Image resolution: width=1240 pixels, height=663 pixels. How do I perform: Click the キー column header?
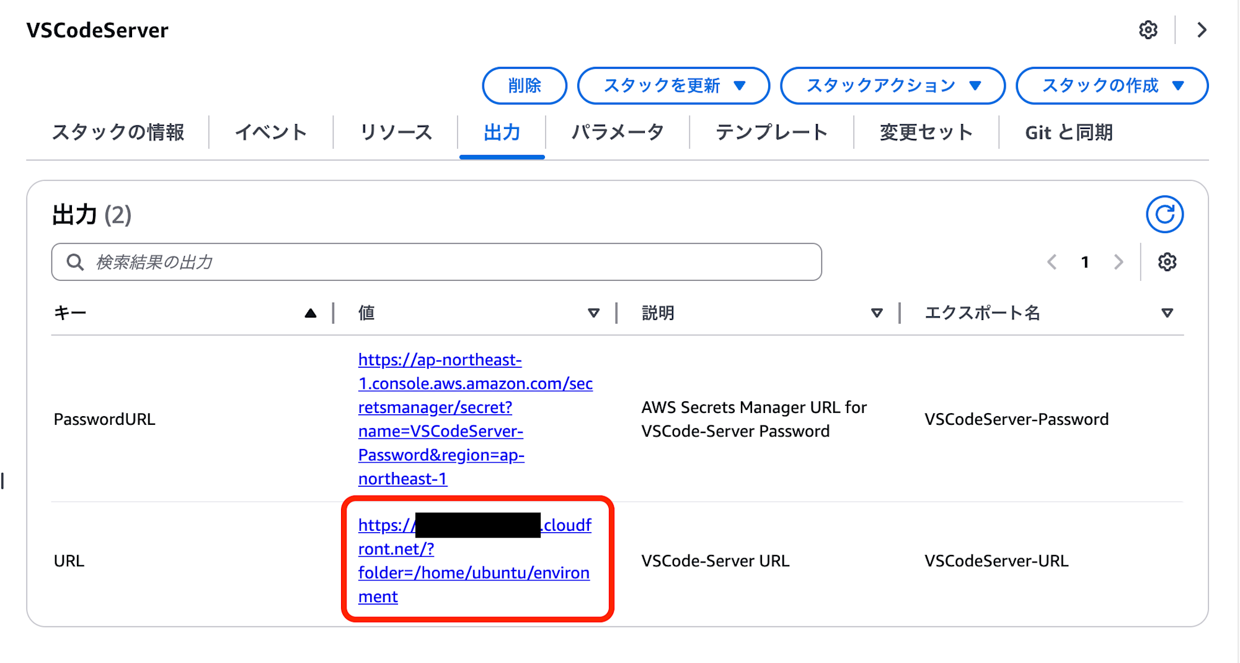69,313
